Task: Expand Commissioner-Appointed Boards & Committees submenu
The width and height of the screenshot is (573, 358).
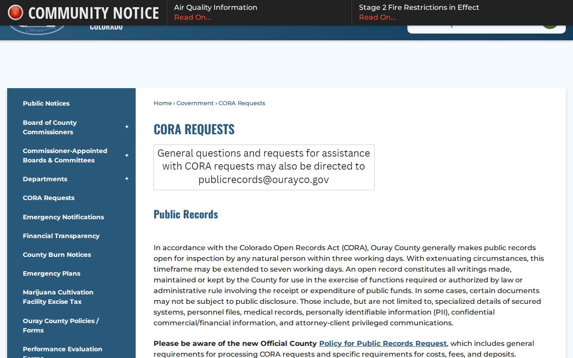Action: [x=127, y=155]
